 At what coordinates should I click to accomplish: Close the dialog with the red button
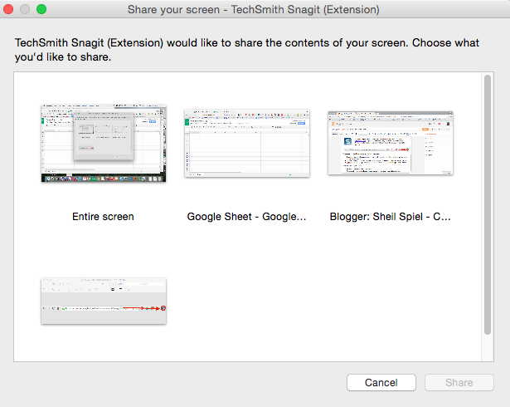[x=11, y=10]
